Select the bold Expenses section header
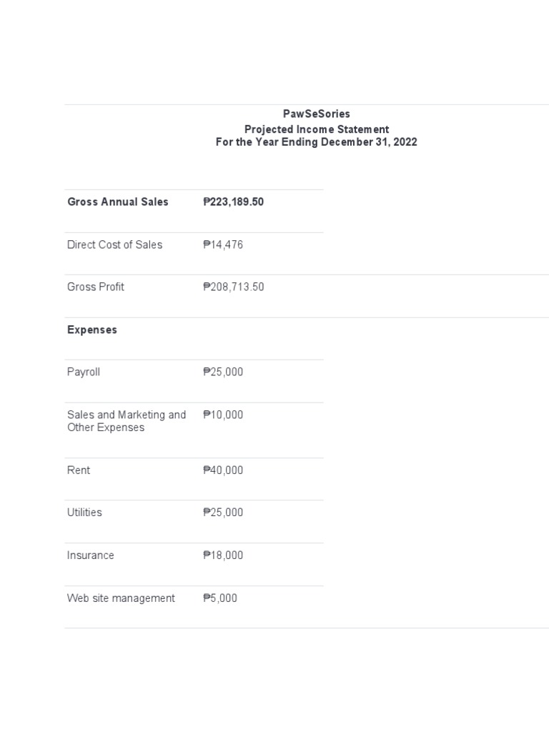 [92, 330]
